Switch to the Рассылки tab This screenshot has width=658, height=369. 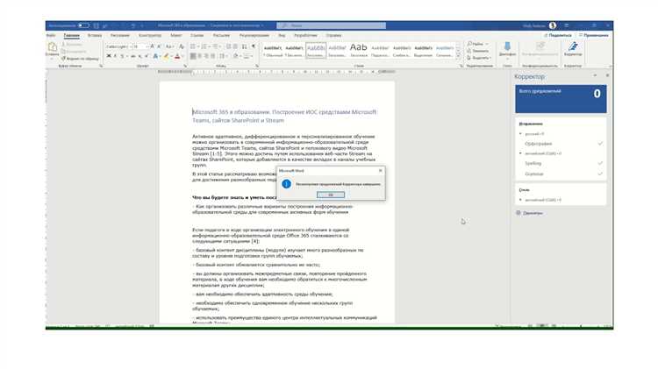tap(222, 36)
